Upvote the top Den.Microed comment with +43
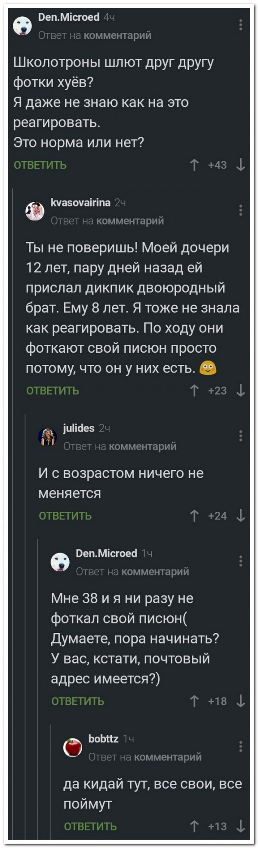The height and width of the screenshot is (848, 258). click(x=195, y=165)
